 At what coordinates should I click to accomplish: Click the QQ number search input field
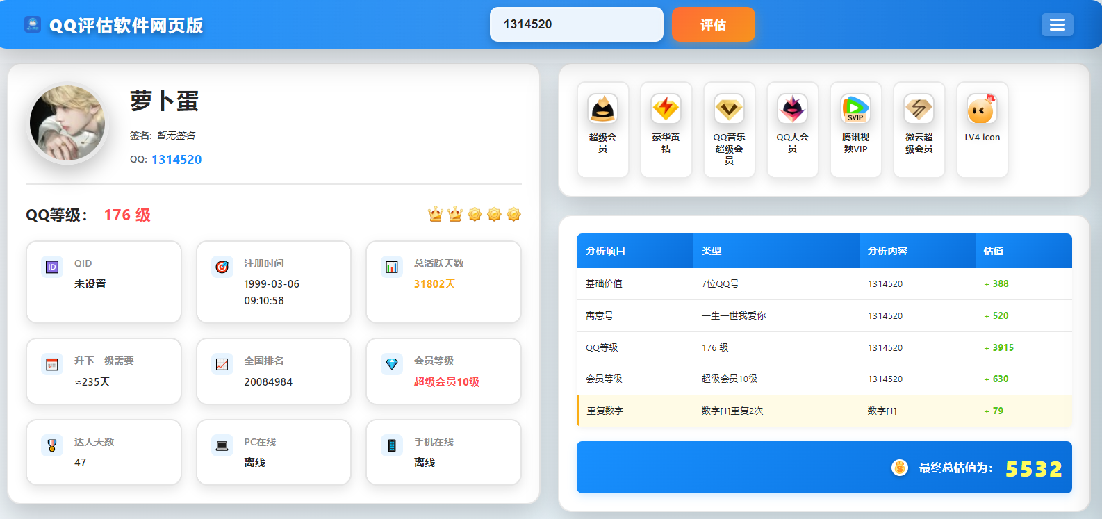pos(576,24)
